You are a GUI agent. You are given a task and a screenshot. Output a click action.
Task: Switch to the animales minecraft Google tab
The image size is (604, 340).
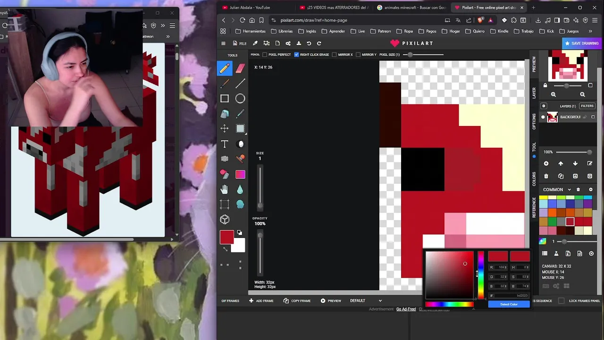[411, 8]
